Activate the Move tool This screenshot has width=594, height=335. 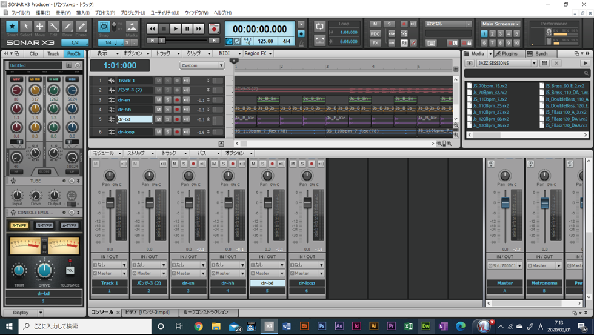coord(40,27)
